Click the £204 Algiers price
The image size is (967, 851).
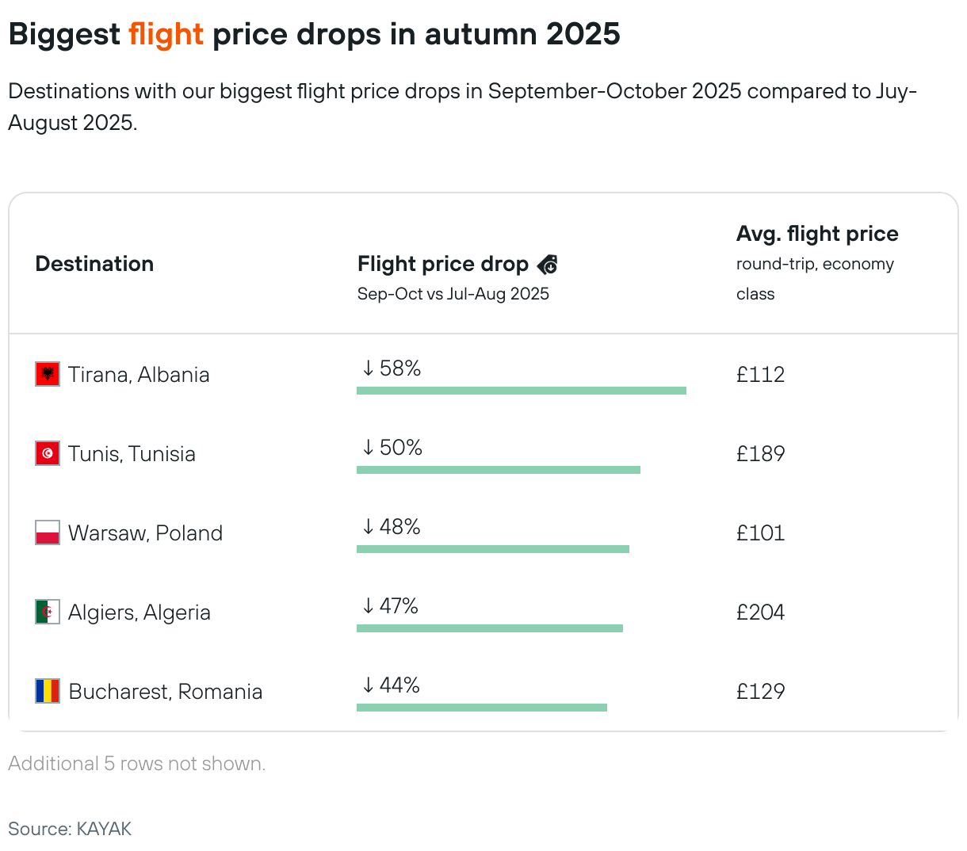[760, 612]
